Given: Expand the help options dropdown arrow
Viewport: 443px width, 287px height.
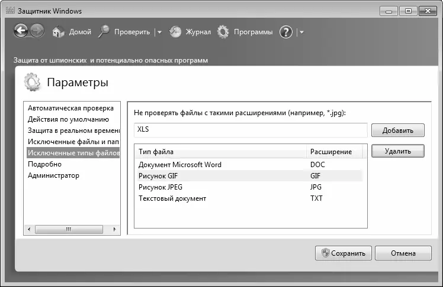Looking at the screenshot, I should click(x=301, y=32).
